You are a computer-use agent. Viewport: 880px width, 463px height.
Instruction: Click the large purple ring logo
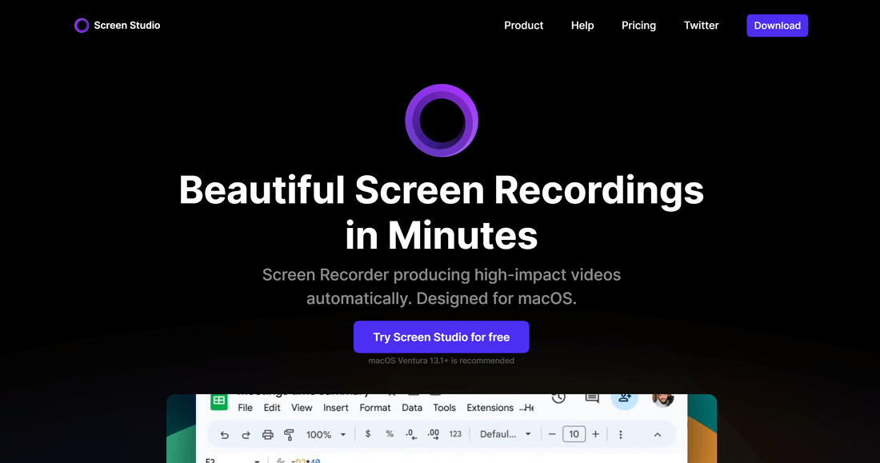coord(442,121)
